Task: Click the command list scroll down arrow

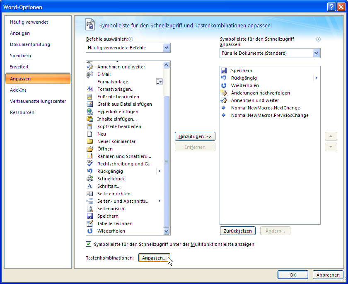Action: point(167,231)
